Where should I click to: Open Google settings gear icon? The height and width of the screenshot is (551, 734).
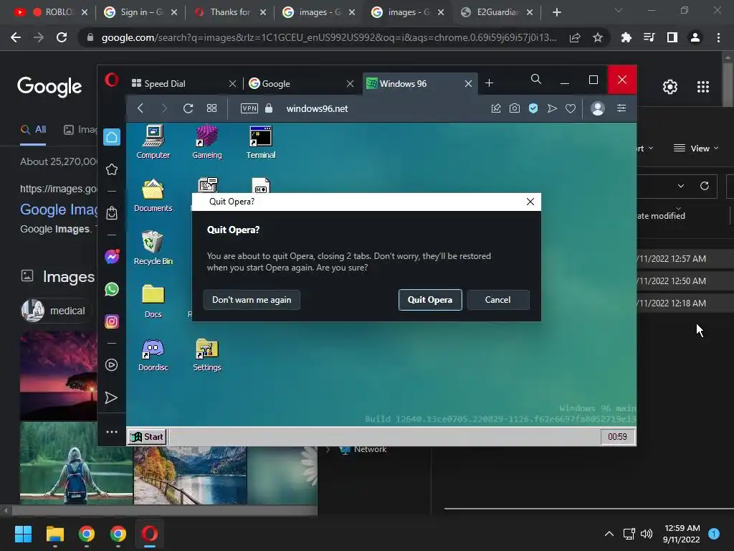670,87
